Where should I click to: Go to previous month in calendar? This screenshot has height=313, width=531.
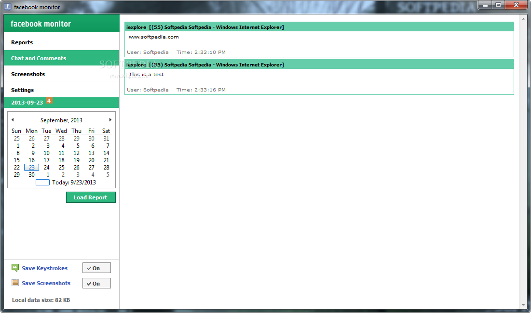(x=13, y=119)
